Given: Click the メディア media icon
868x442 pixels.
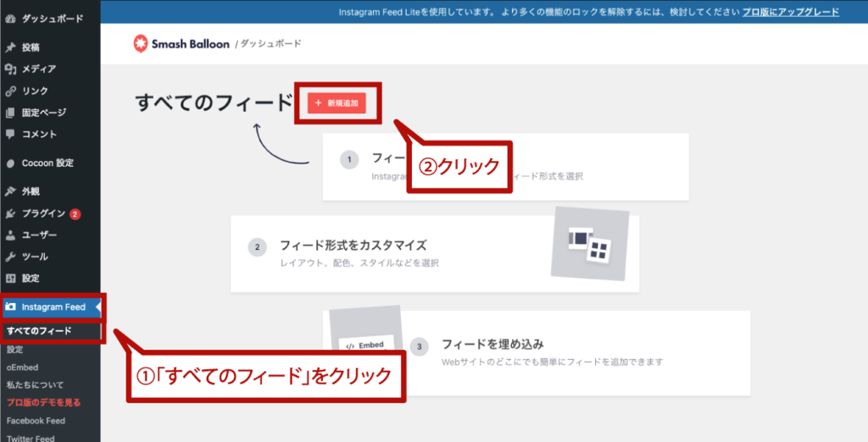Looking at the screenshot, I should [x=10, y=69].
